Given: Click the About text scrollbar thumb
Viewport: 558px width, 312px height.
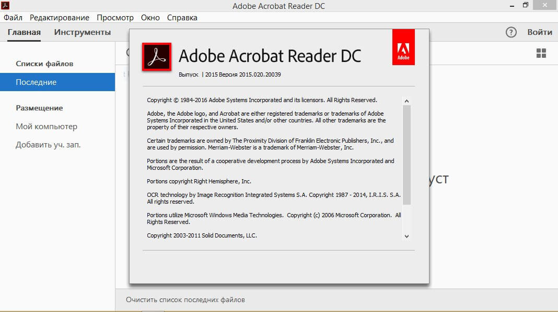Looking at the screenshot, I should coord(407,155).
